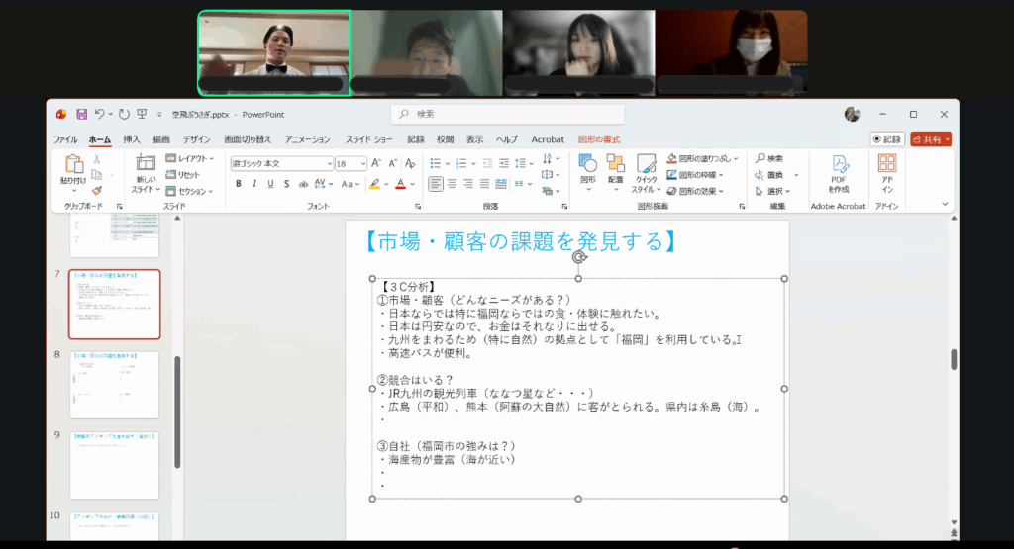Click the Save icon in title bar

tap(81, 114)
